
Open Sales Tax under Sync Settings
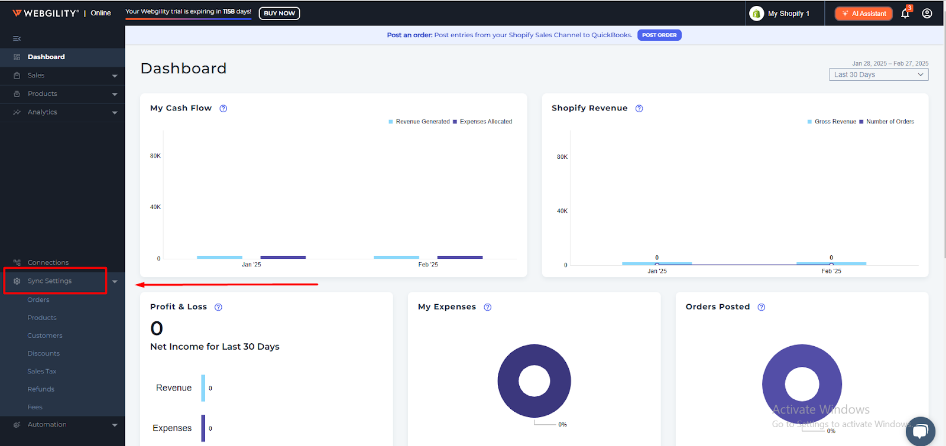(x=42, y=372)
